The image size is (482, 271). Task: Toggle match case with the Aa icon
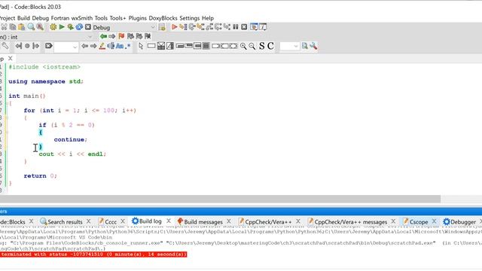pyautogui.click(x=120, y=46)
